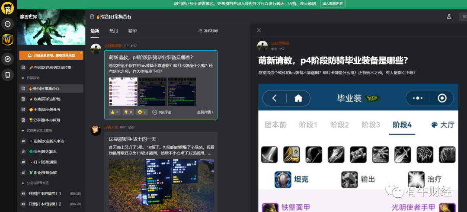Switch to the 精华 tab
This screenshot has height=212, width=467.
[133, 31]
